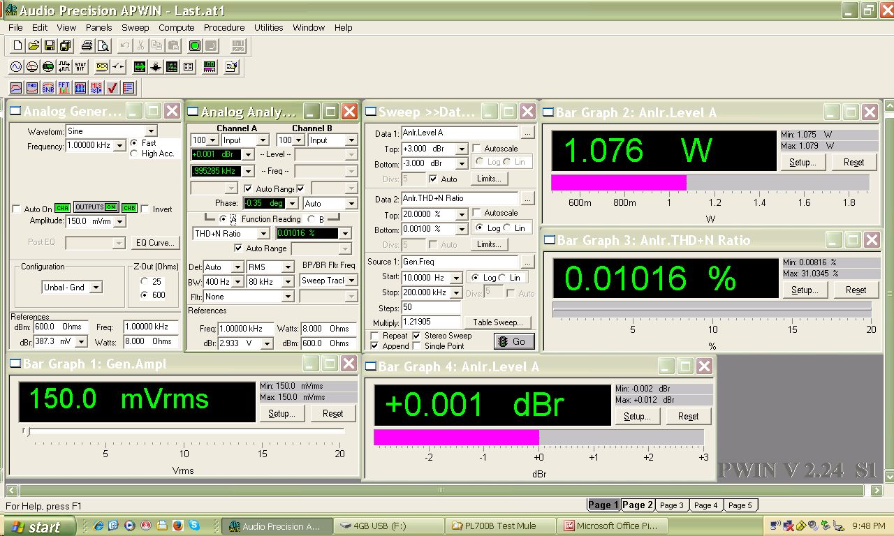Expand the Det Auto dropdown
894x536 pixels.
pyautogui.click(x=237, y=267)
